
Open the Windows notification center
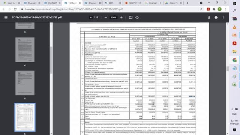[234, 130]
